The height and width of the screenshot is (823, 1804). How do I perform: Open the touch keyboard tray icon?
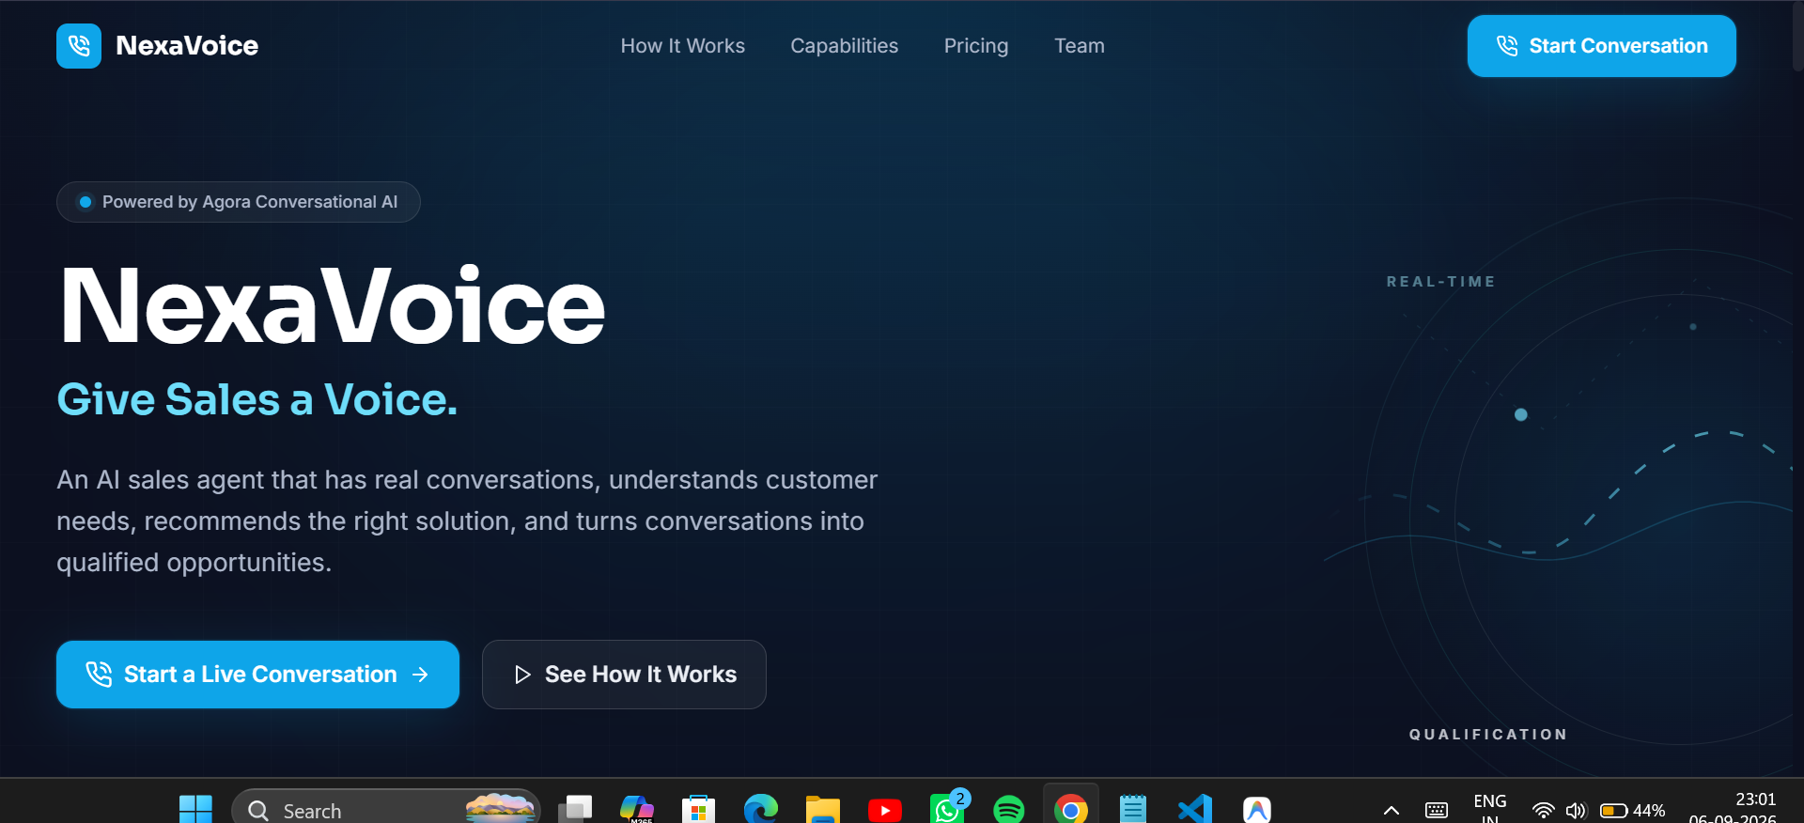click(1437, 811)
